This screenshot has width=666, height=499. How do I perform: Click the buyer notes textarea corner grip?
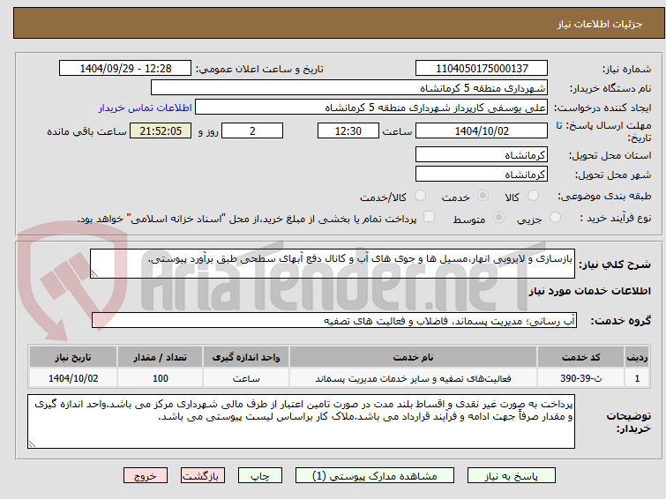coord(33,443)
